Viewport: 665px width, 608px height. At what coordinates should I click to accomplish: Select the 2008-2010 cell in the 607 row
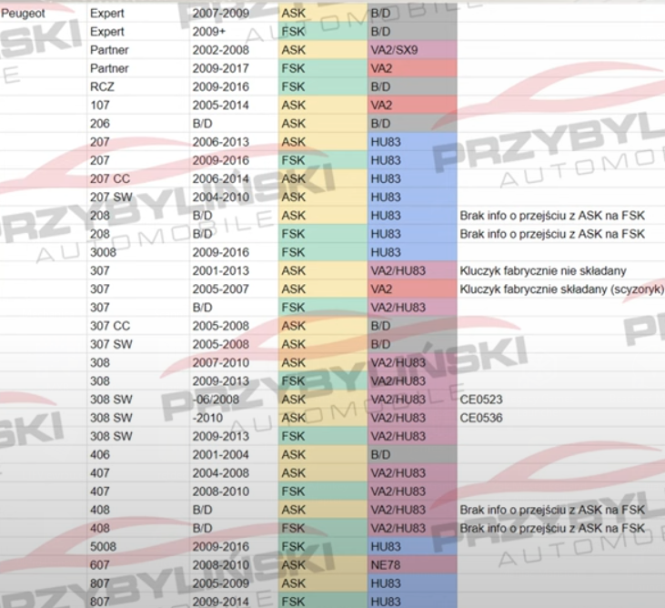[234, 564]
